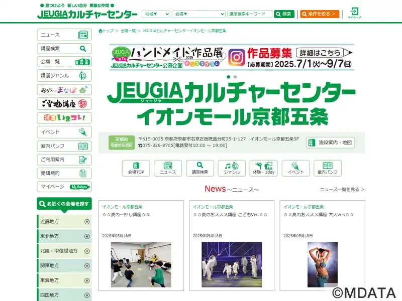Open 受講規約 in the sidebar

coord(64,173)
